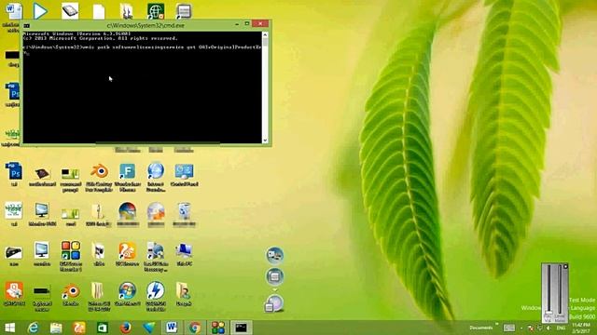Open the network computers shortcut beside This PC
The image size is (597, 335).
(156, 256)
